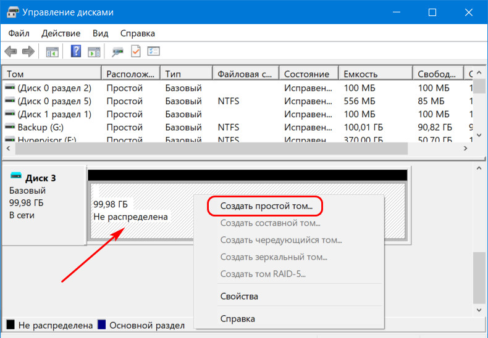Sort by the Состояние column header

309,73
